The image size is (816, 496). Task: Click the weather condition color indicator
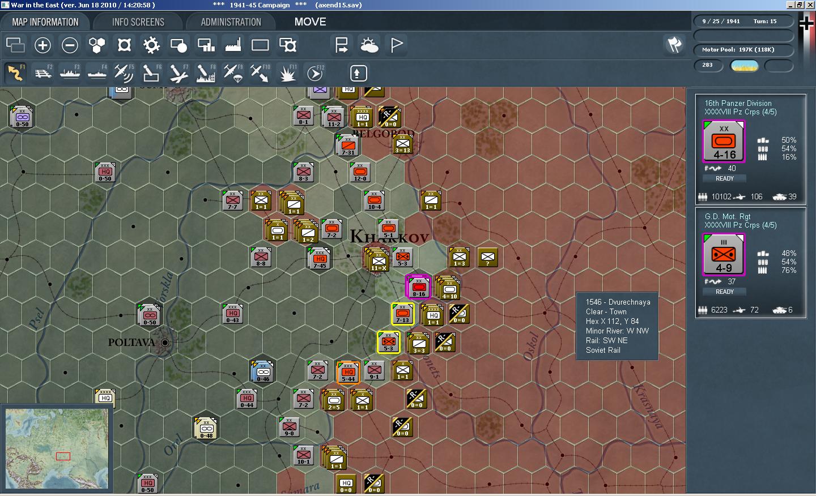pos(745,66)
